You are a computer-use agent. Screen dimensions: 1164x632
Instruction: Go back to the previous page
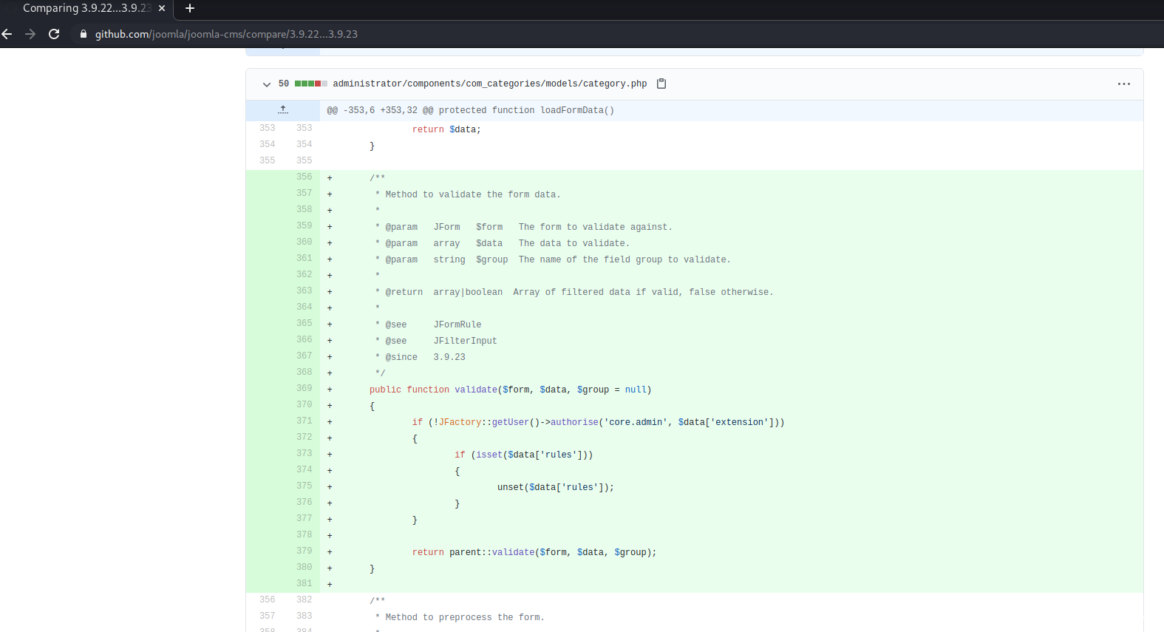(7, 34)
